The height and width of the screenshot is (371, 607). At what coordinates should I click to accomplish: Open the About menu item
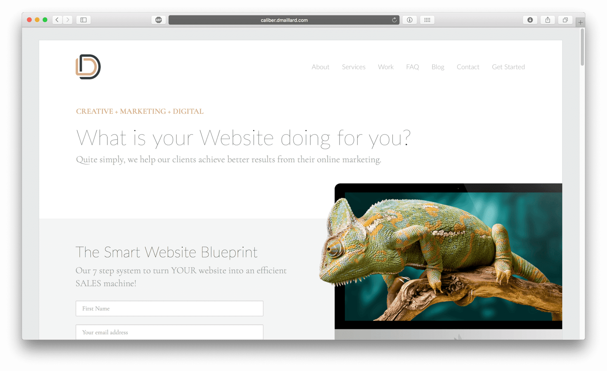[x=320, y=67]
